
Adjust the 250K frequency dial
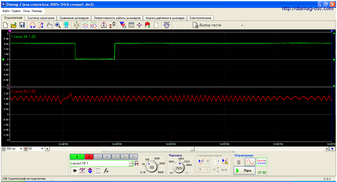pyautogui.click(x=179, y=168)
